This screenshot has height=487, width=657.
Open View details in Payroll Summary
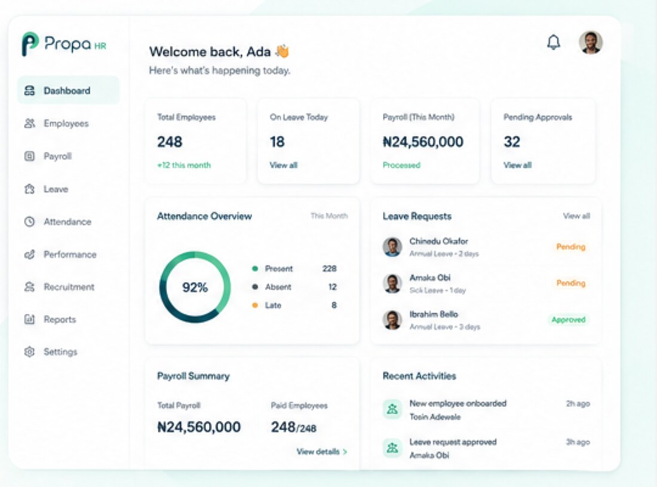point(322,451)
